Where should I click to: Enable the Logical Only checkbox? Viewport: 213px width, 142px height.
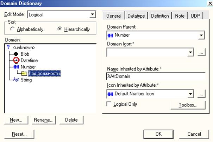coord(109,104)
